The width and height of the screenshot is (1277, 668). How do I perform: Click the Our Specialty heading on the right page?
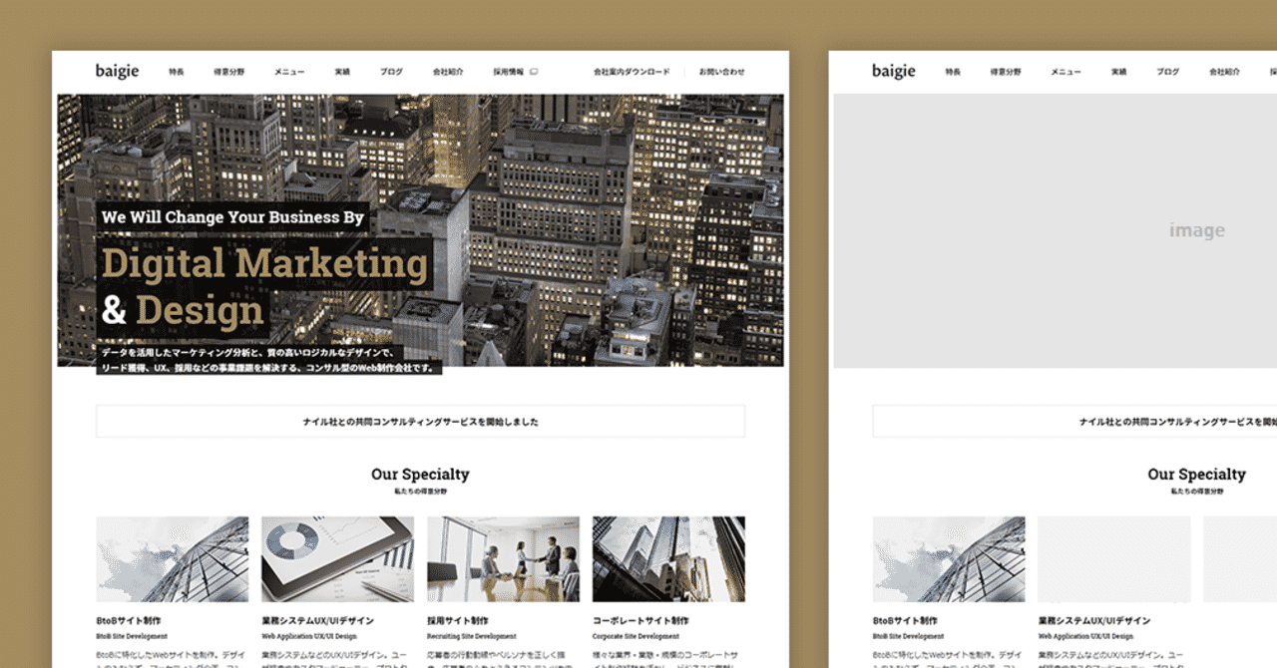click(x=1196, y=475)
